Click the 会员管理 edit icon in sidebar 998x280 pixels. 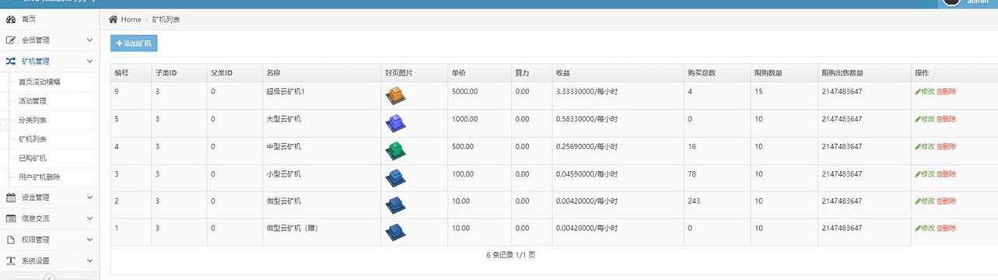11,40
